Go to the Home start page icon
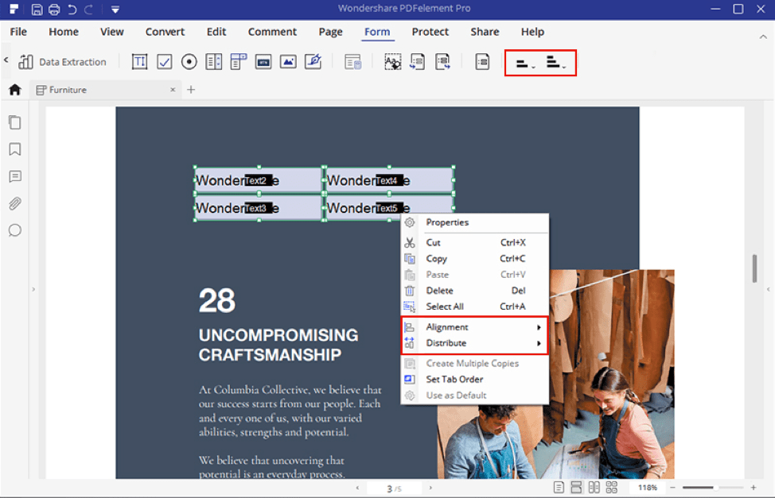775x498 pixels. coord(15,89)
